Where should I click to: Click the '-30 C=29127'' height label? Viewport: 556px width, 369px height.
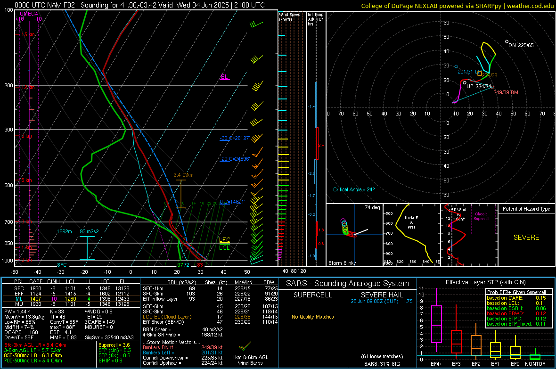coord(235,139)
